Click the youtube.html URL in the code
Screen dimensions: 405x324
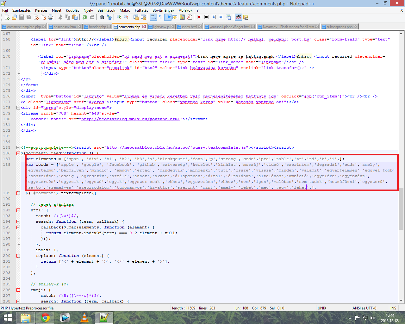(x=130, y=119)
